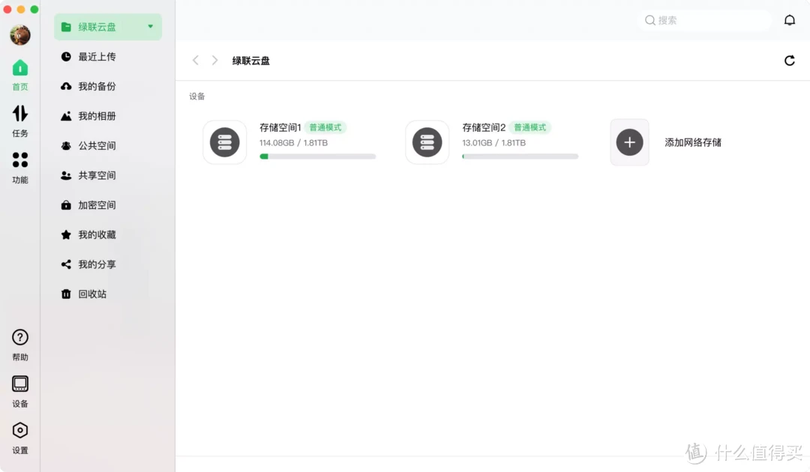
Task: Select 我的备份 in sidebar
Action: pyautogui.click(x=108, y=86)
